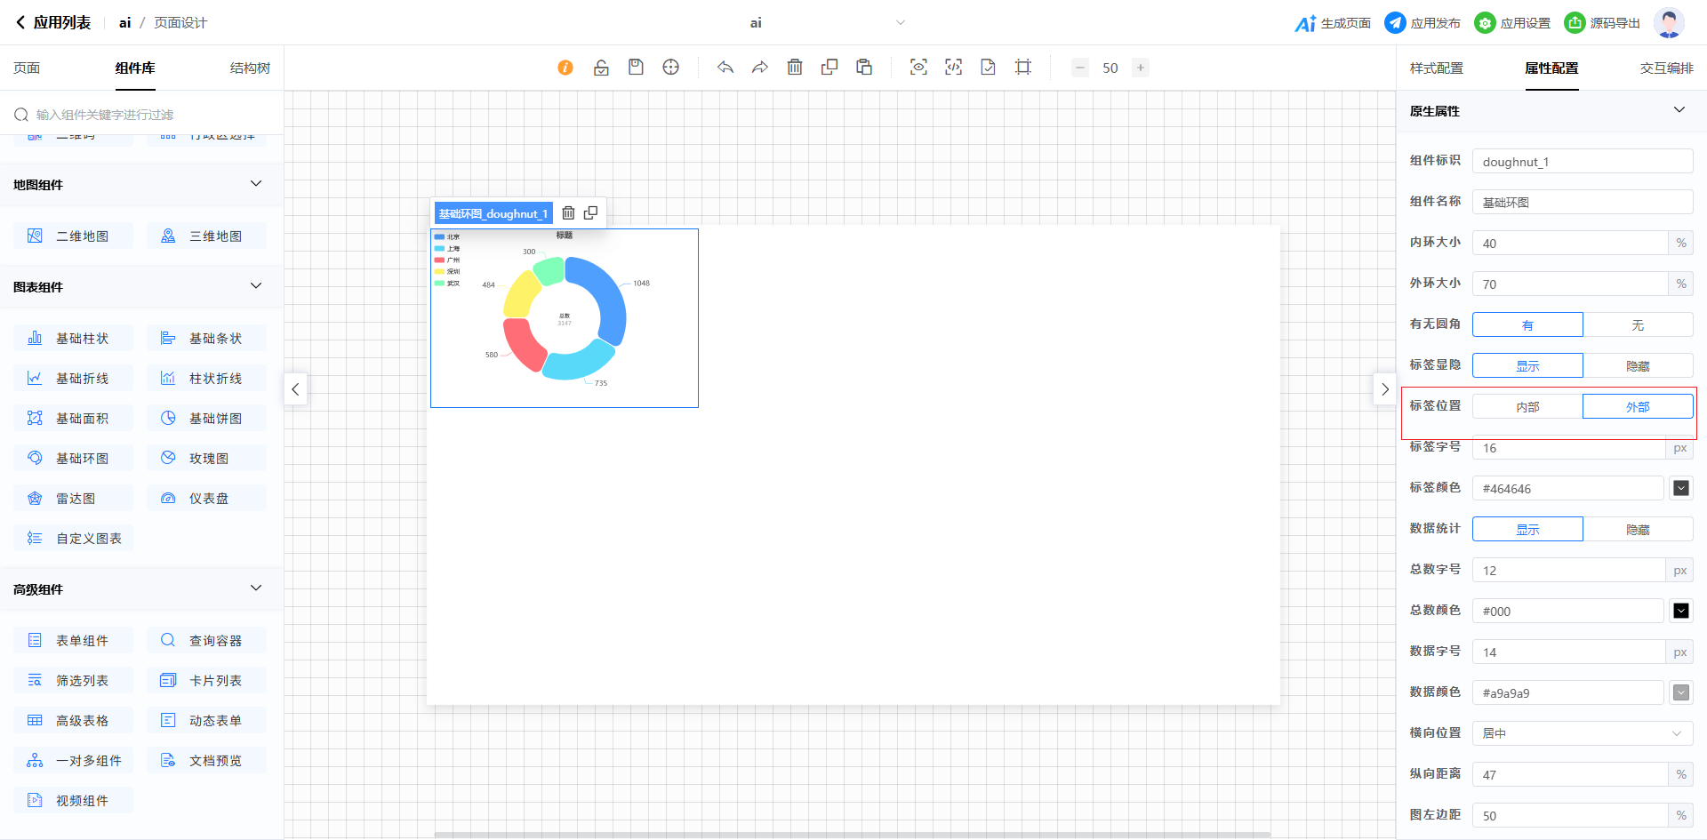Screen dimensions: 1707x840
Task: Delete the doughnut_1 component via its trash icon
Action: point(568,213)
